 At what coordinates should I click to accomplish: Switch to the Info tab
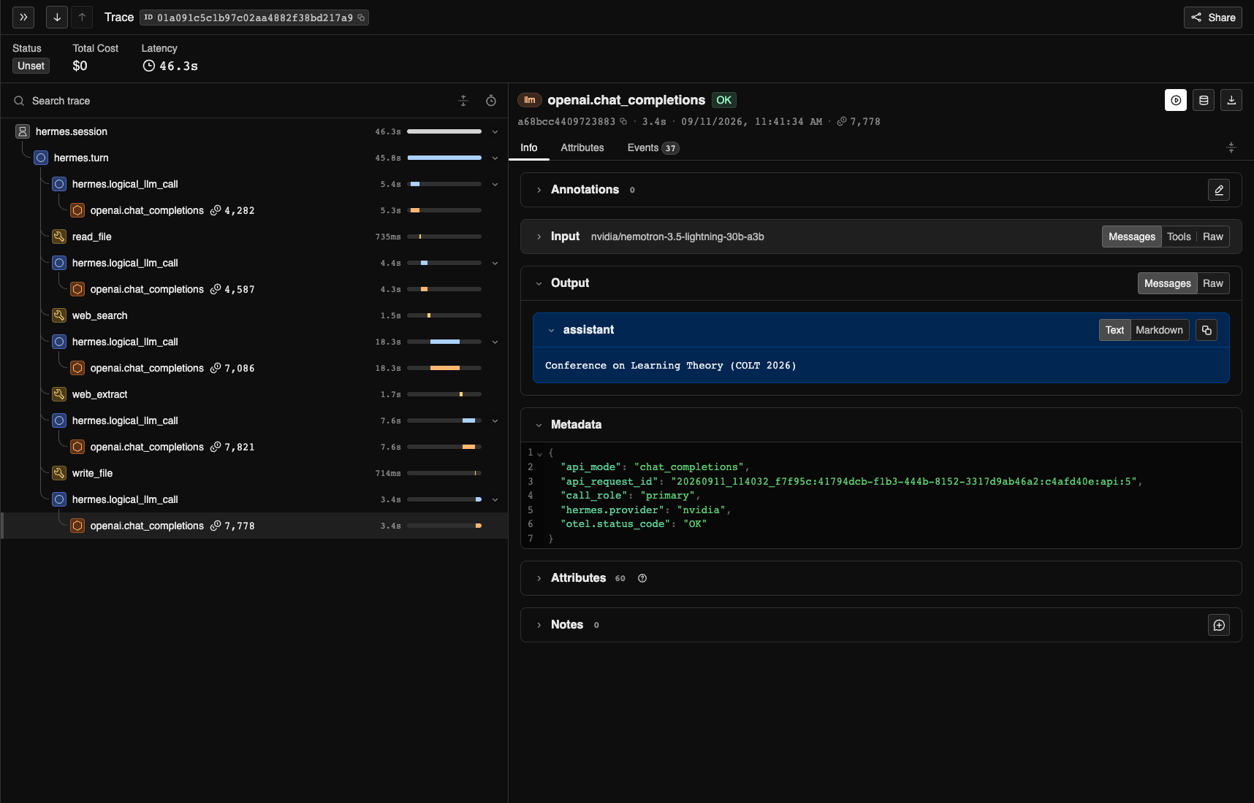coord(529,147)
